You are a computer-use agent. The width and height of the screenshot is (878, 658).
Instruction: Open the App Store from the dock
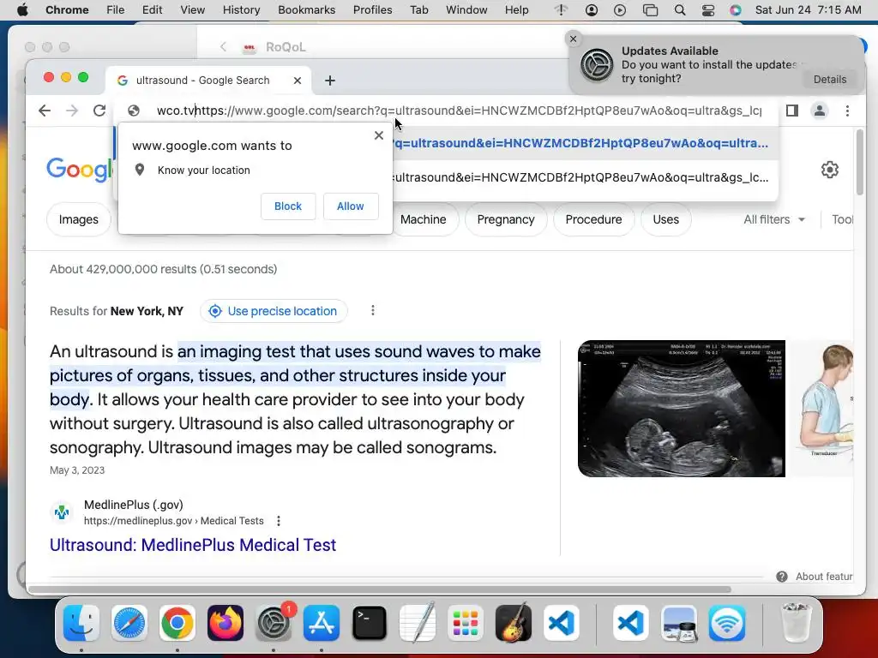tap(322, 623)
